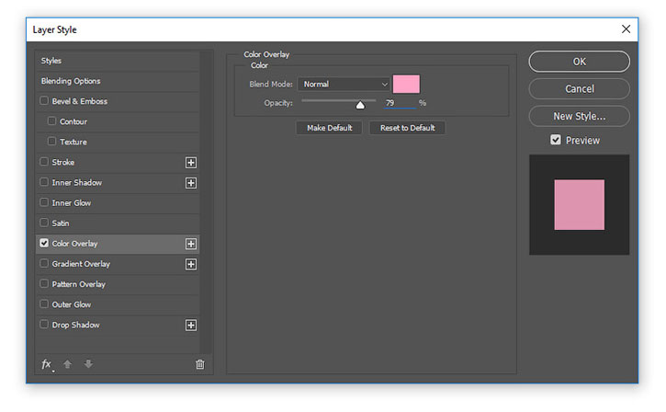Click the Opacity slider handle
Image resolution: width=666 pixels, height=412 pixels.
tap(360, 105)
